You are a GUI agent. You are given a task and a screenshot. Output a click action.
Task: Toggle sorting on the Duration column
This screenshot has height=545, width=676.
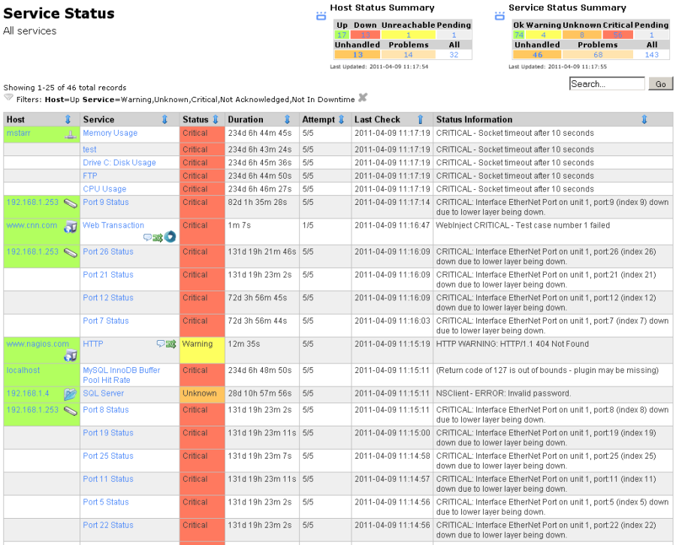coord(287,119)
